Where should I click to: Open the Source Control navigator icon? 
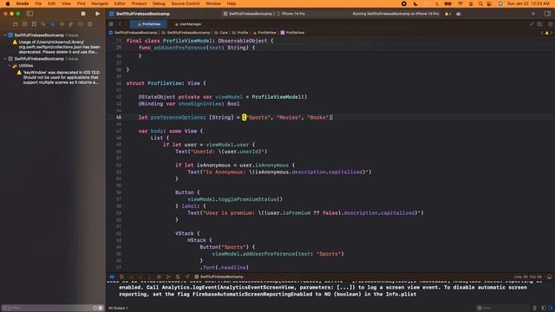(x=25, y=24)
